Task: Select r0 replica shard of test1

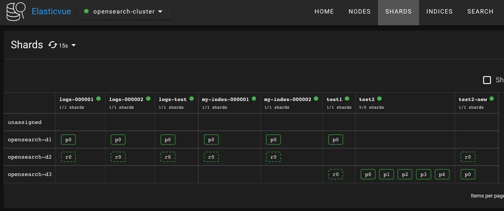Action: coord(336,175)
